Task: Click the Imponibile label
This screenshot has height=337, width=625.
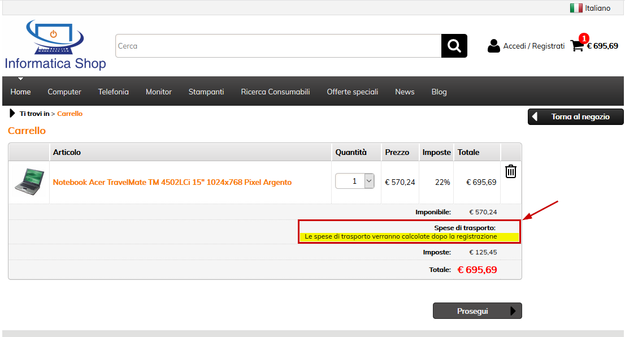Action: tap(433, 212)
